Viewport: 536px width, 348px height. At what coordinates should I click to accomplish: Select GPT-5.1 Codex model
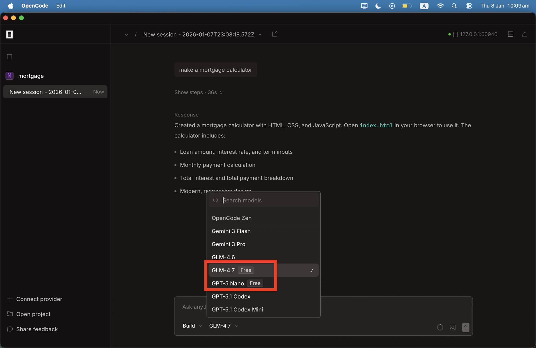[263, 296]
